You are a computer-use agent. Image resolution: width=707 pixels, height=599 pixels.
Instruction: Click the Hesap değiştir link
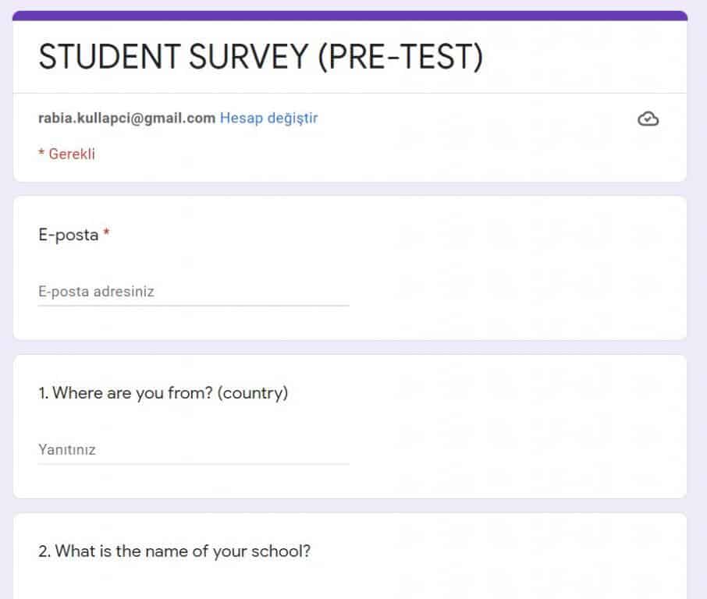tap(268, 119)
